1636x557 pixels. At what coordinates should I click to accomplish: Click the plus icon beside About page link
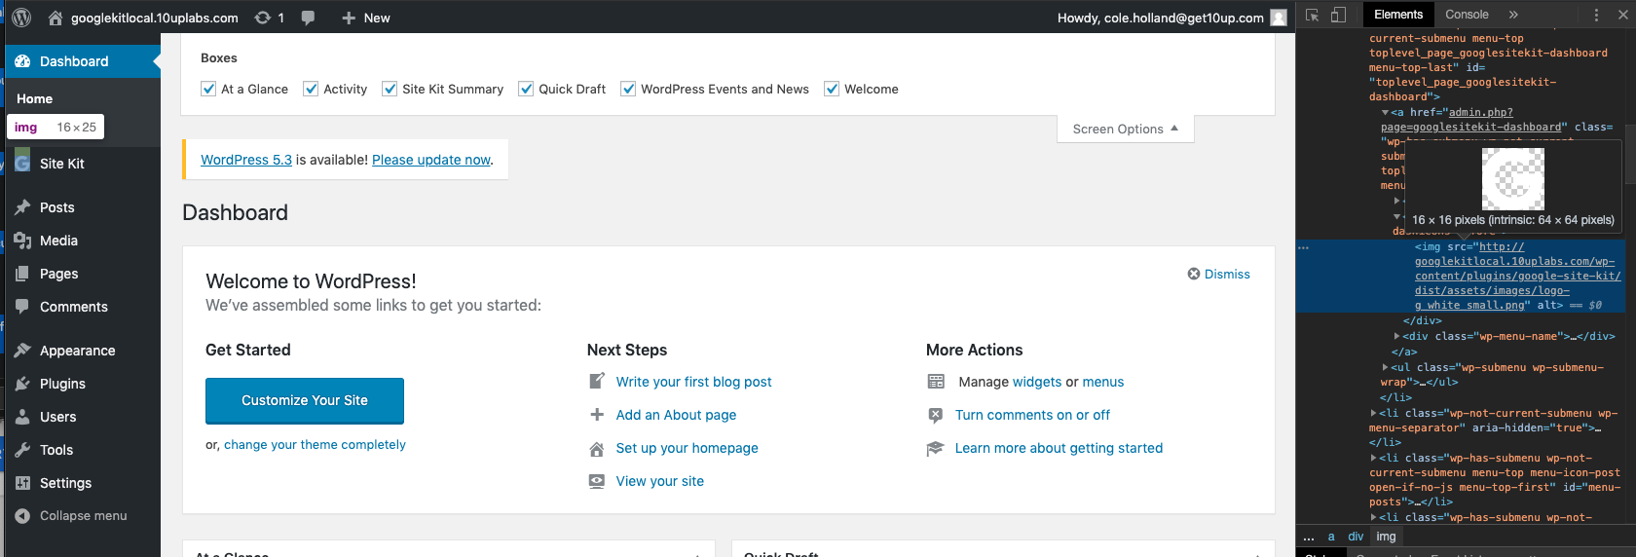coord(597,414)
